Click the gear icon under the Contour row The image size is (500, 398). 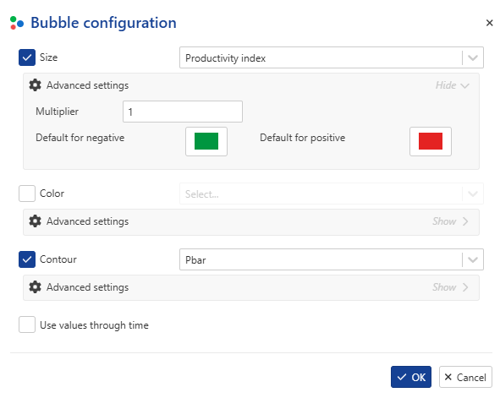35,286
